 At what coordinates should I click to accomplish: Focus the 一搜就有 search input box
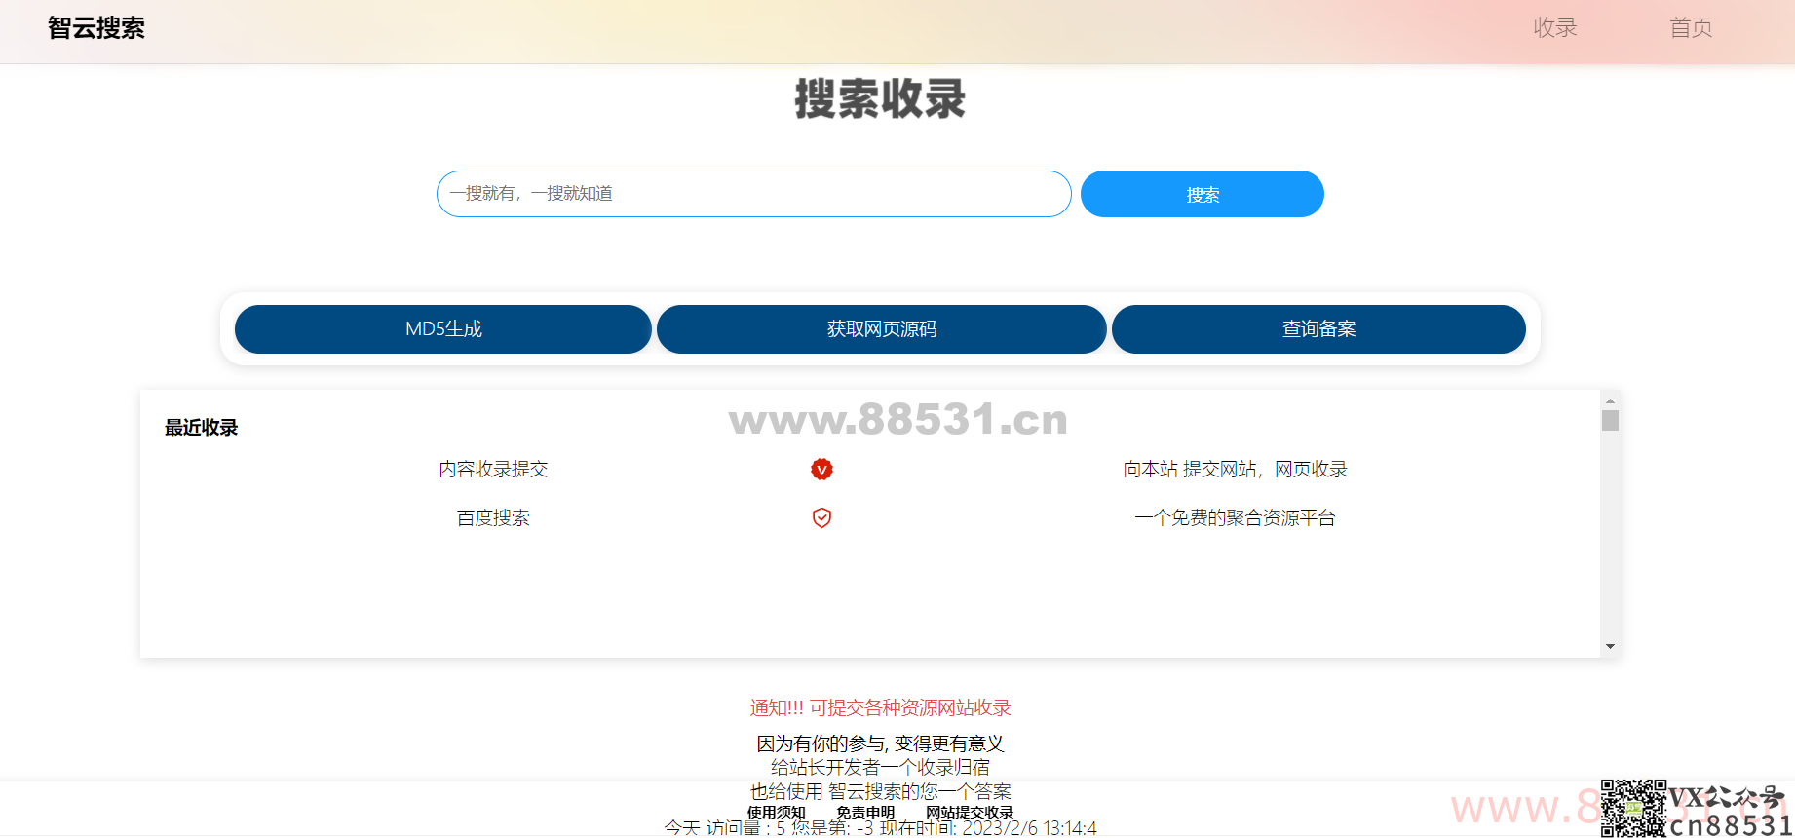point(754,194)
